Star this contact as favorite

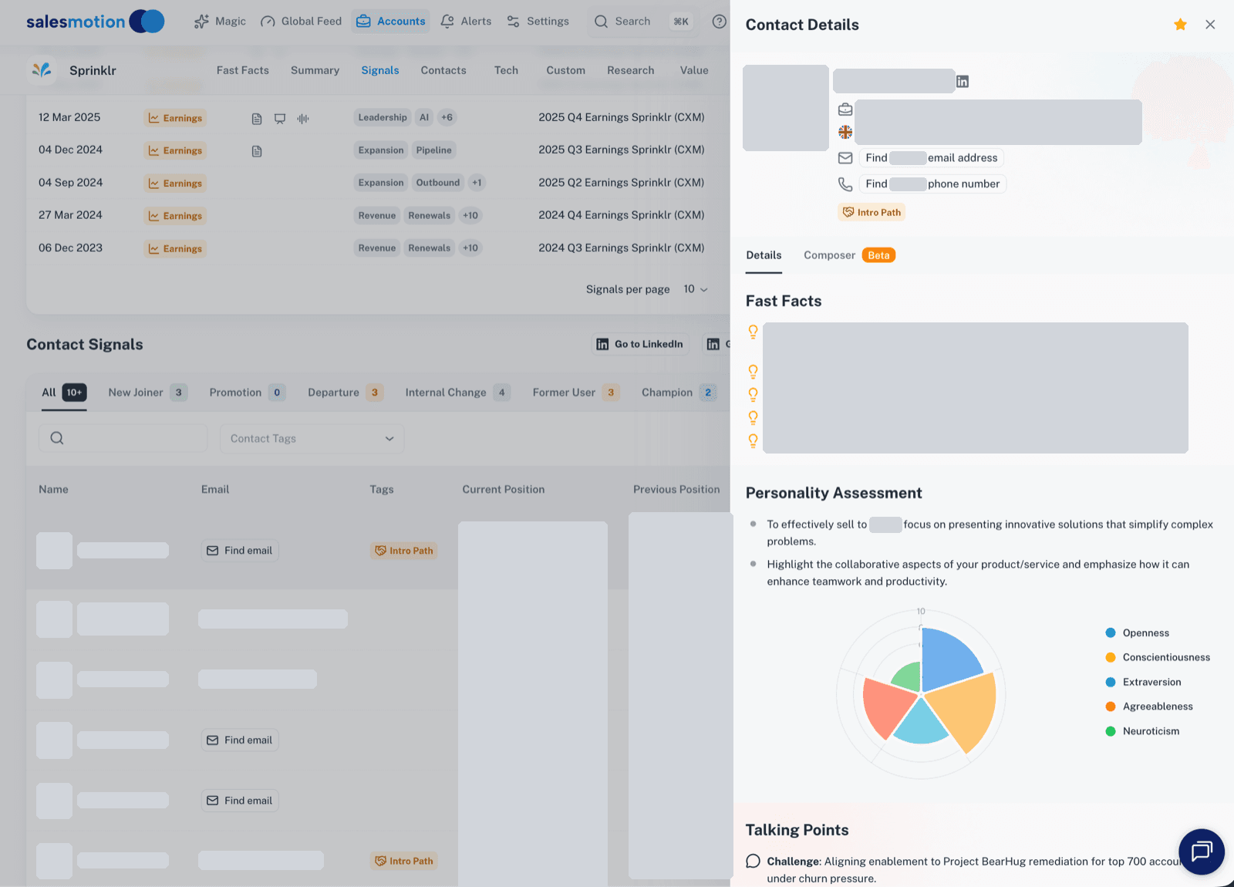1180,25
